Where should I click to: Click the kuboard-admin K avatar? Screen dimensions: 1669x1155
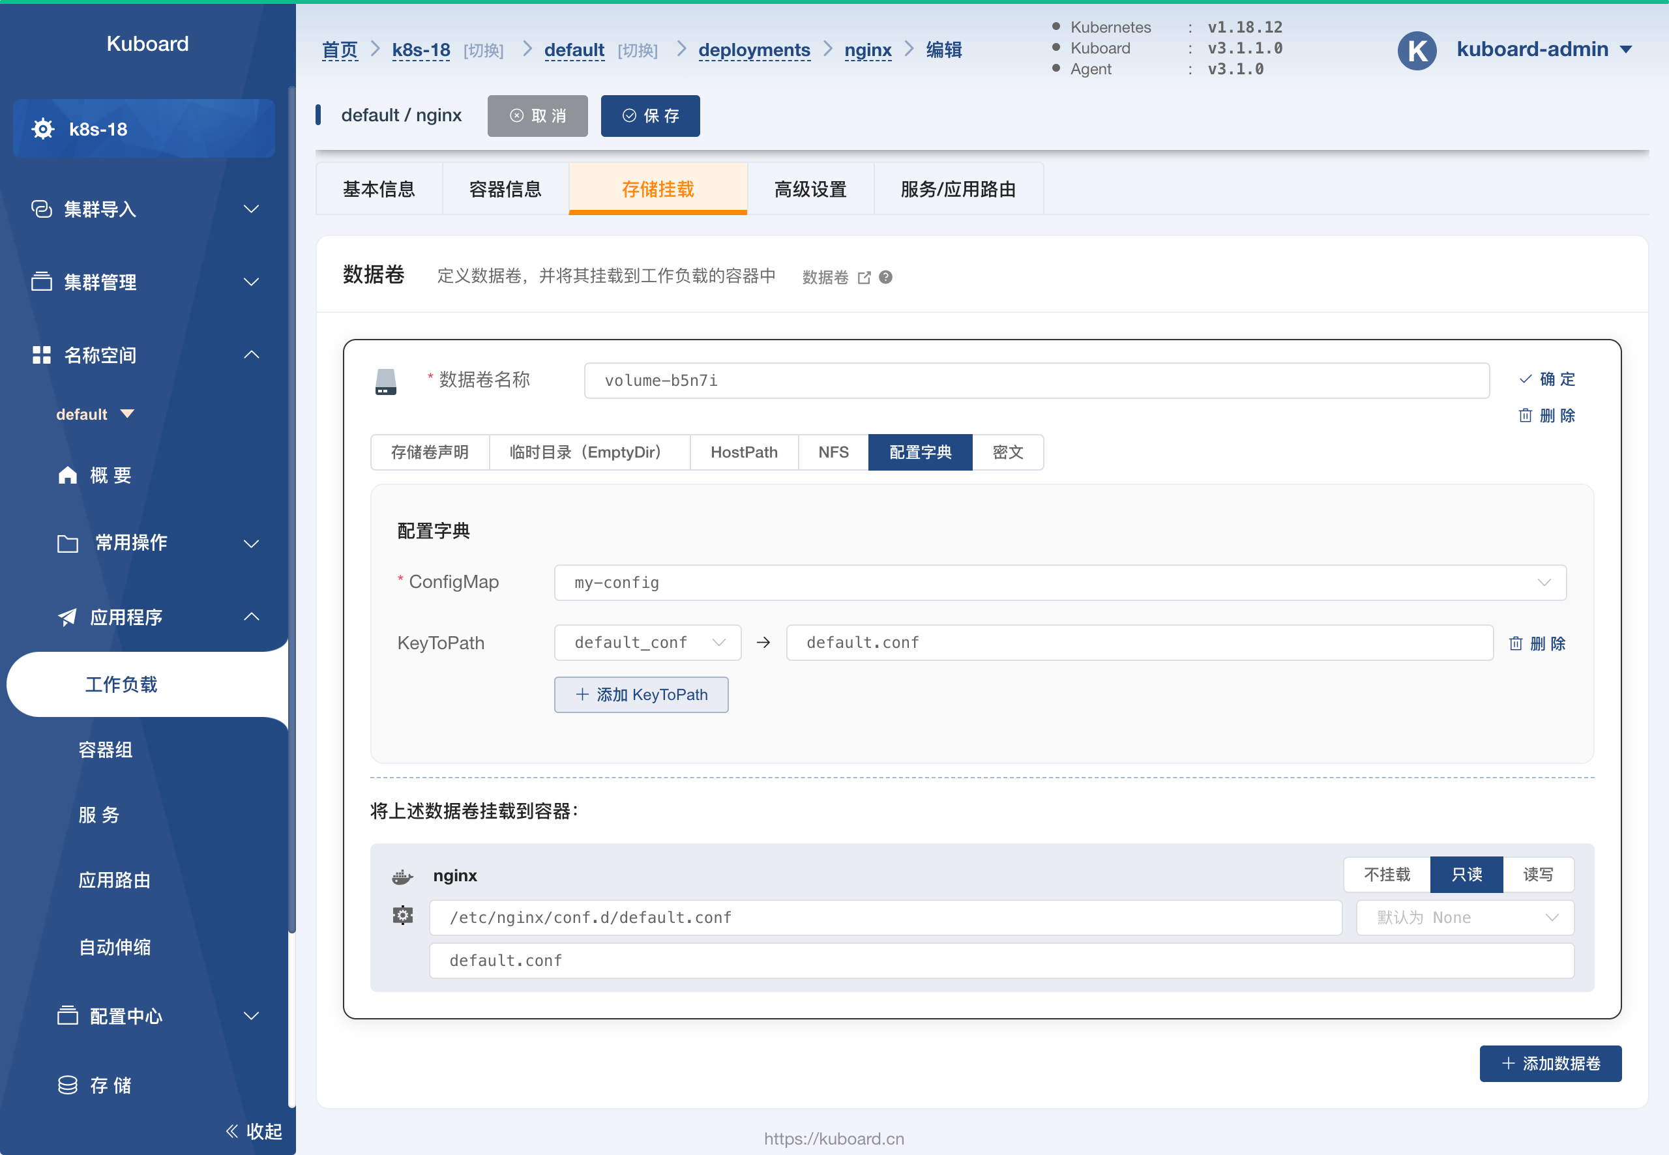click(1417, 50)
